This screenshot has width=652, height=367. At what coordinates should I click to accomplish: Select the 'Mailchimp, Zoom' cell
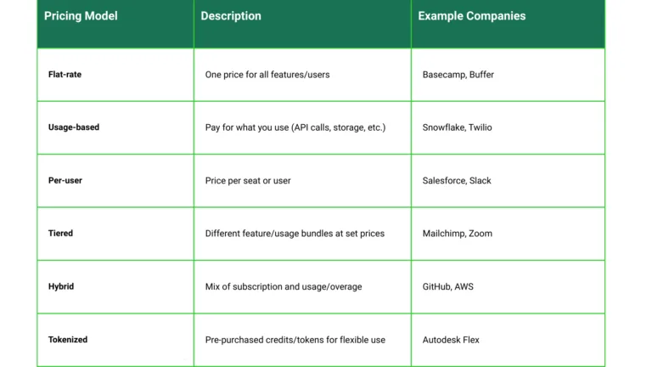457,234
